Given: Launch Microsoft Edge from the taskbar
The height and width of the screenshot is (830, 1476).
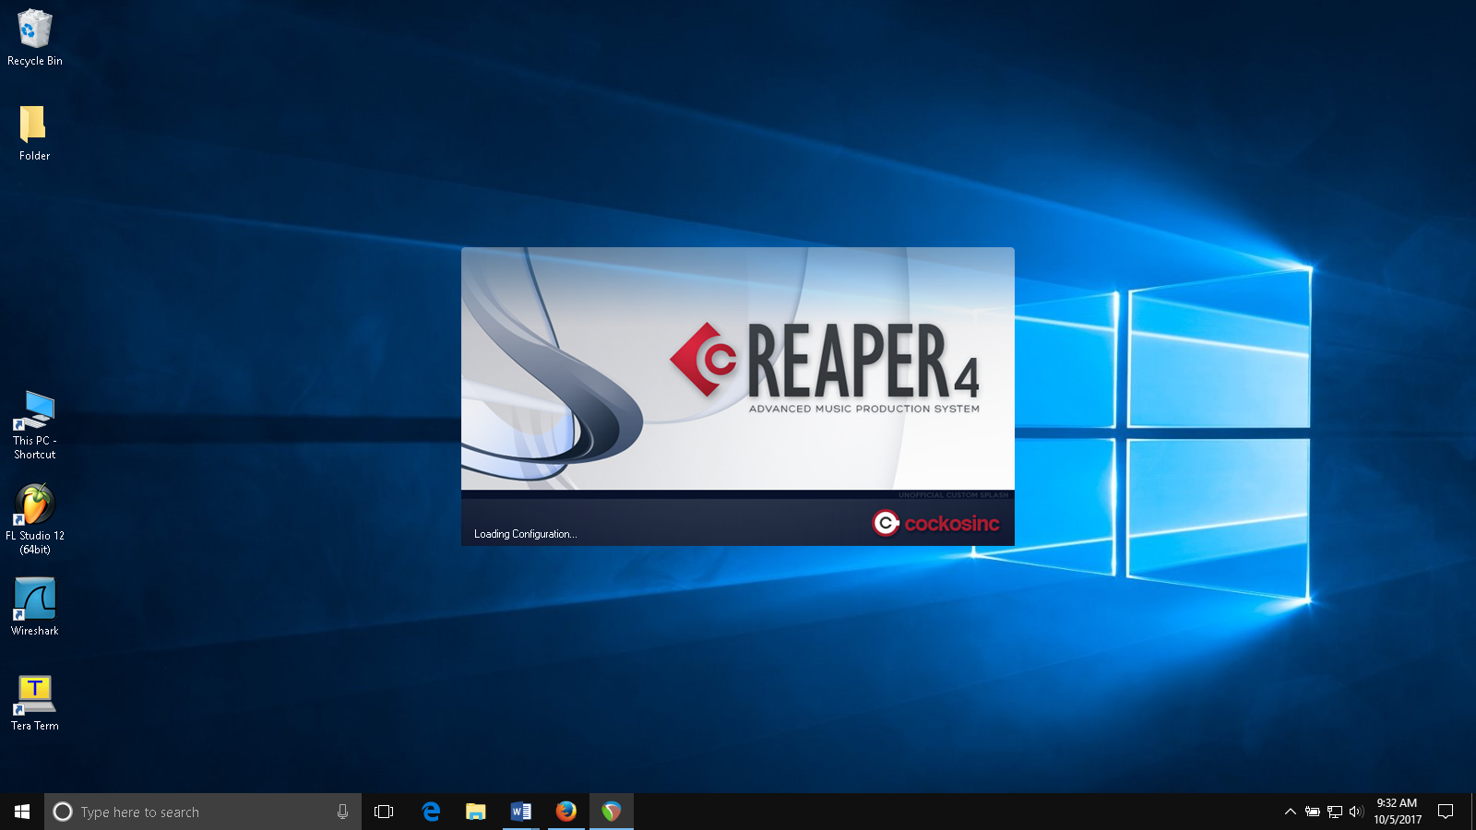Looking at the screenshot, I should (x=430, y=812).
